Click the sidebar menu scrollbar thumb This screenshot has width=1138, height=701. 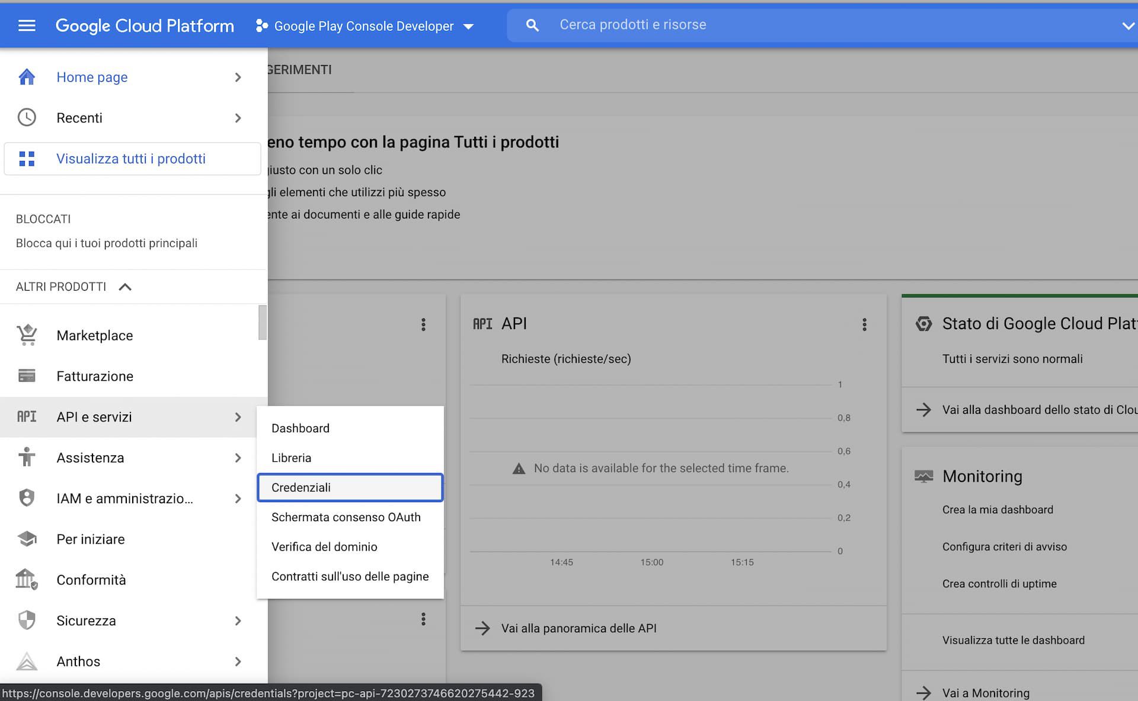262,323
